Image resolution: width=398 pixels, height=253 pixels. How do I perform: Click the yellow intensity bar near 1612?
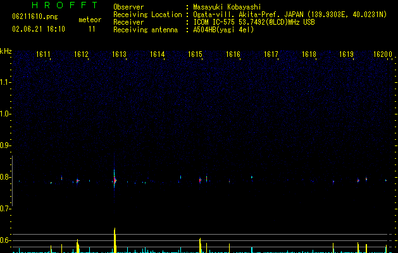coord(78,246)
